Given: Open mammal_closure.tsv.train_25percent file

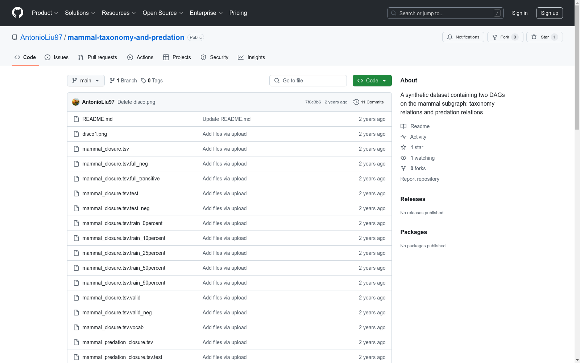Looking at the screenshot, I should pyautogui.click(x=124, y=253).
